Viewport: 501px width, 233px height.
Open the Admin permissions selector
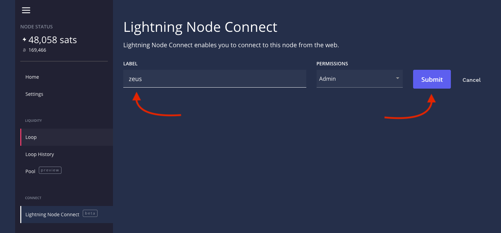coord(357,79)
